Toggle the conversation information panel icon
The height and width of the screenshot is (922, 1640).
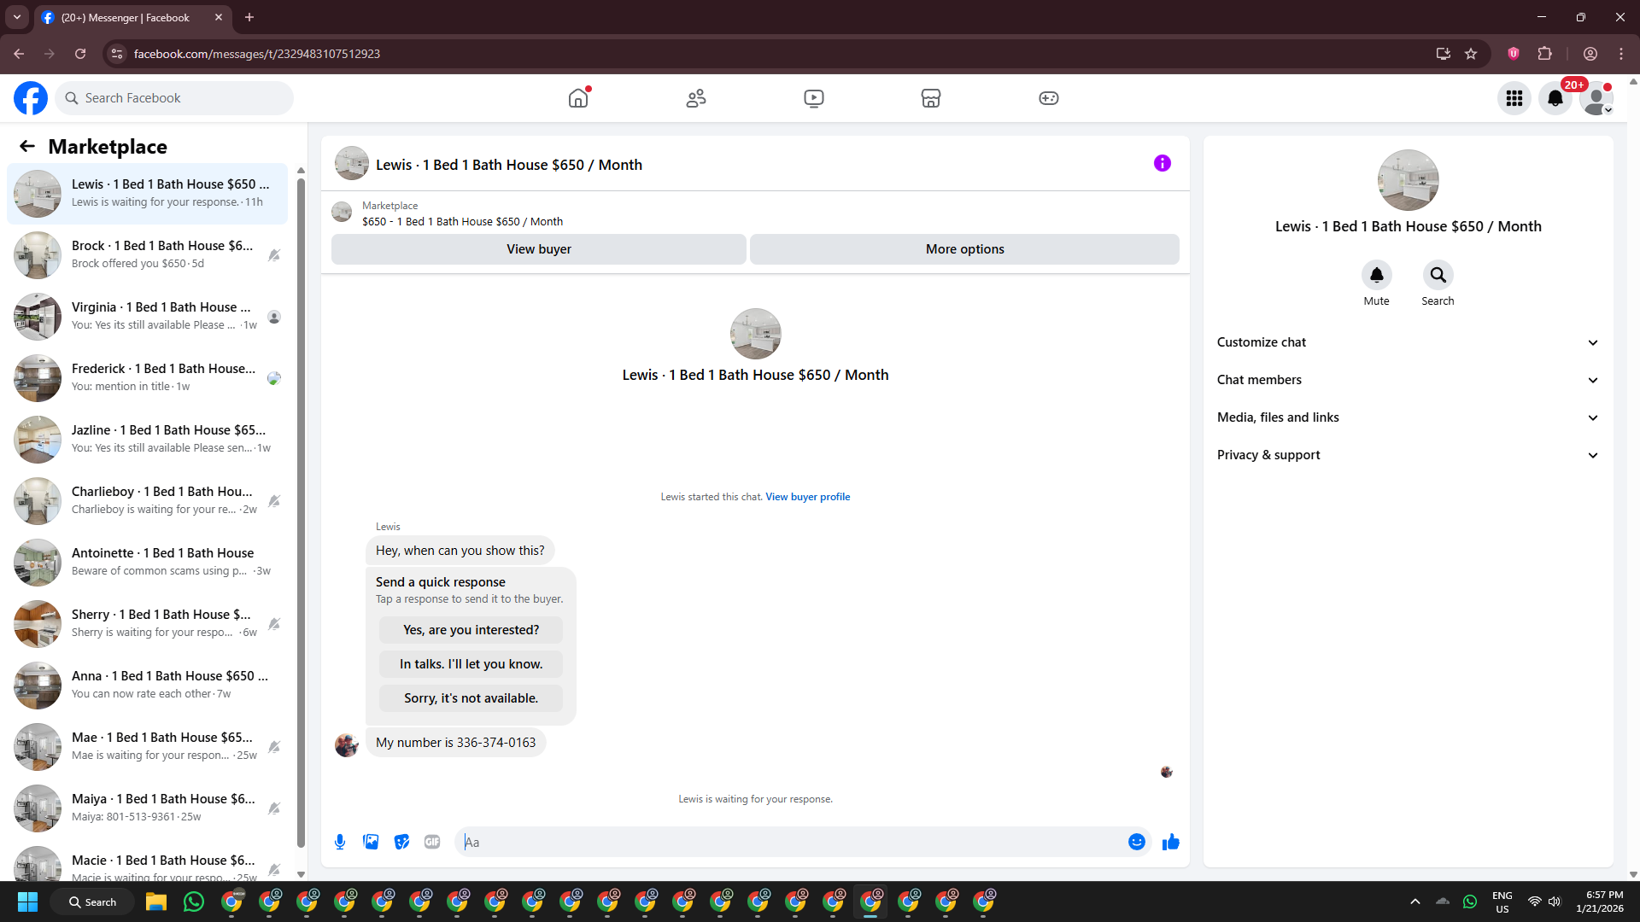click(x=1162, y=163)
